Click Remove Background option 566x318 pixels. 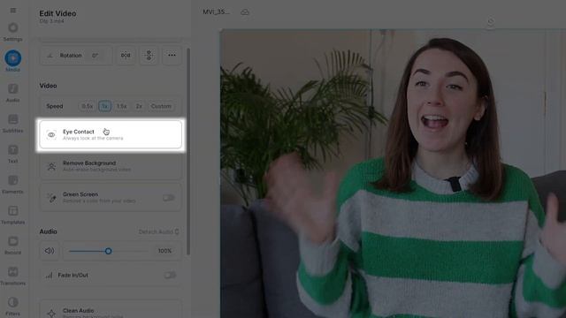coord(111,166)
